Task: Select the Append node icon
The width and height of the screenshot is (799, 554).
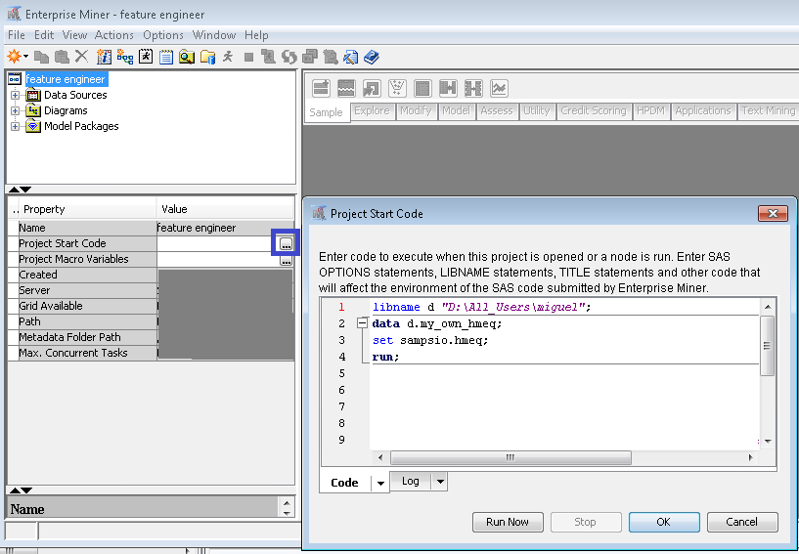Action: point(321,88)
